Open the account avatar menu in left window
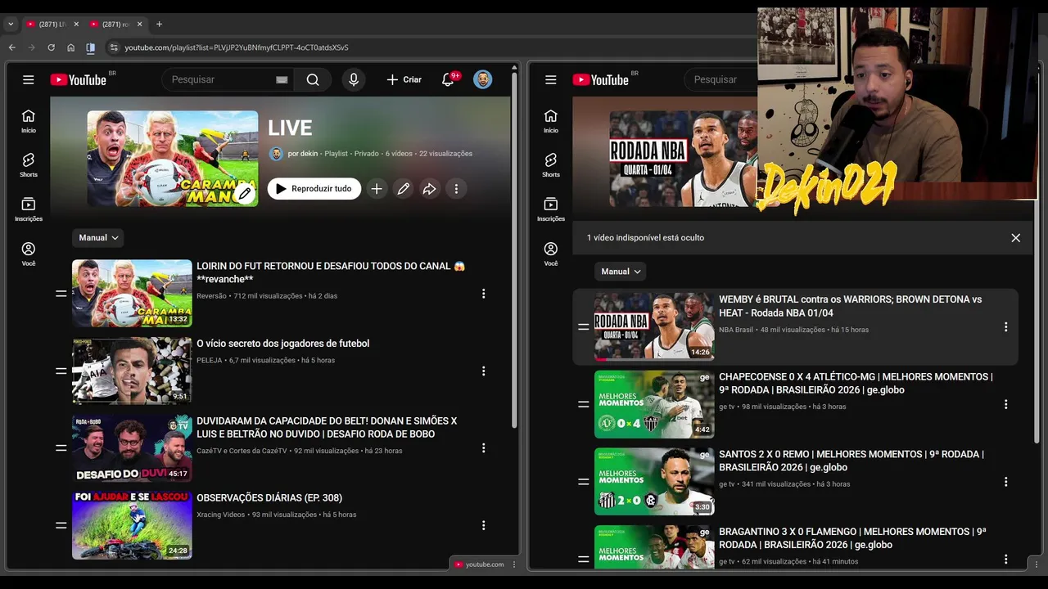The height and width of the screenshot is (589, 1048). click(x=483, y=79)
